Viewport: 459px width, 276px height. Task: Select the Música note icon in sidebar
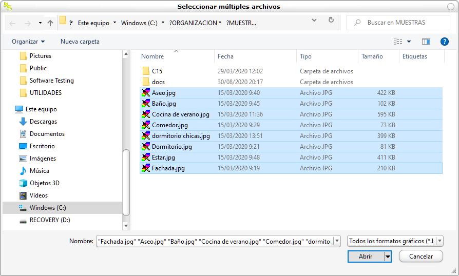[23, 171]
